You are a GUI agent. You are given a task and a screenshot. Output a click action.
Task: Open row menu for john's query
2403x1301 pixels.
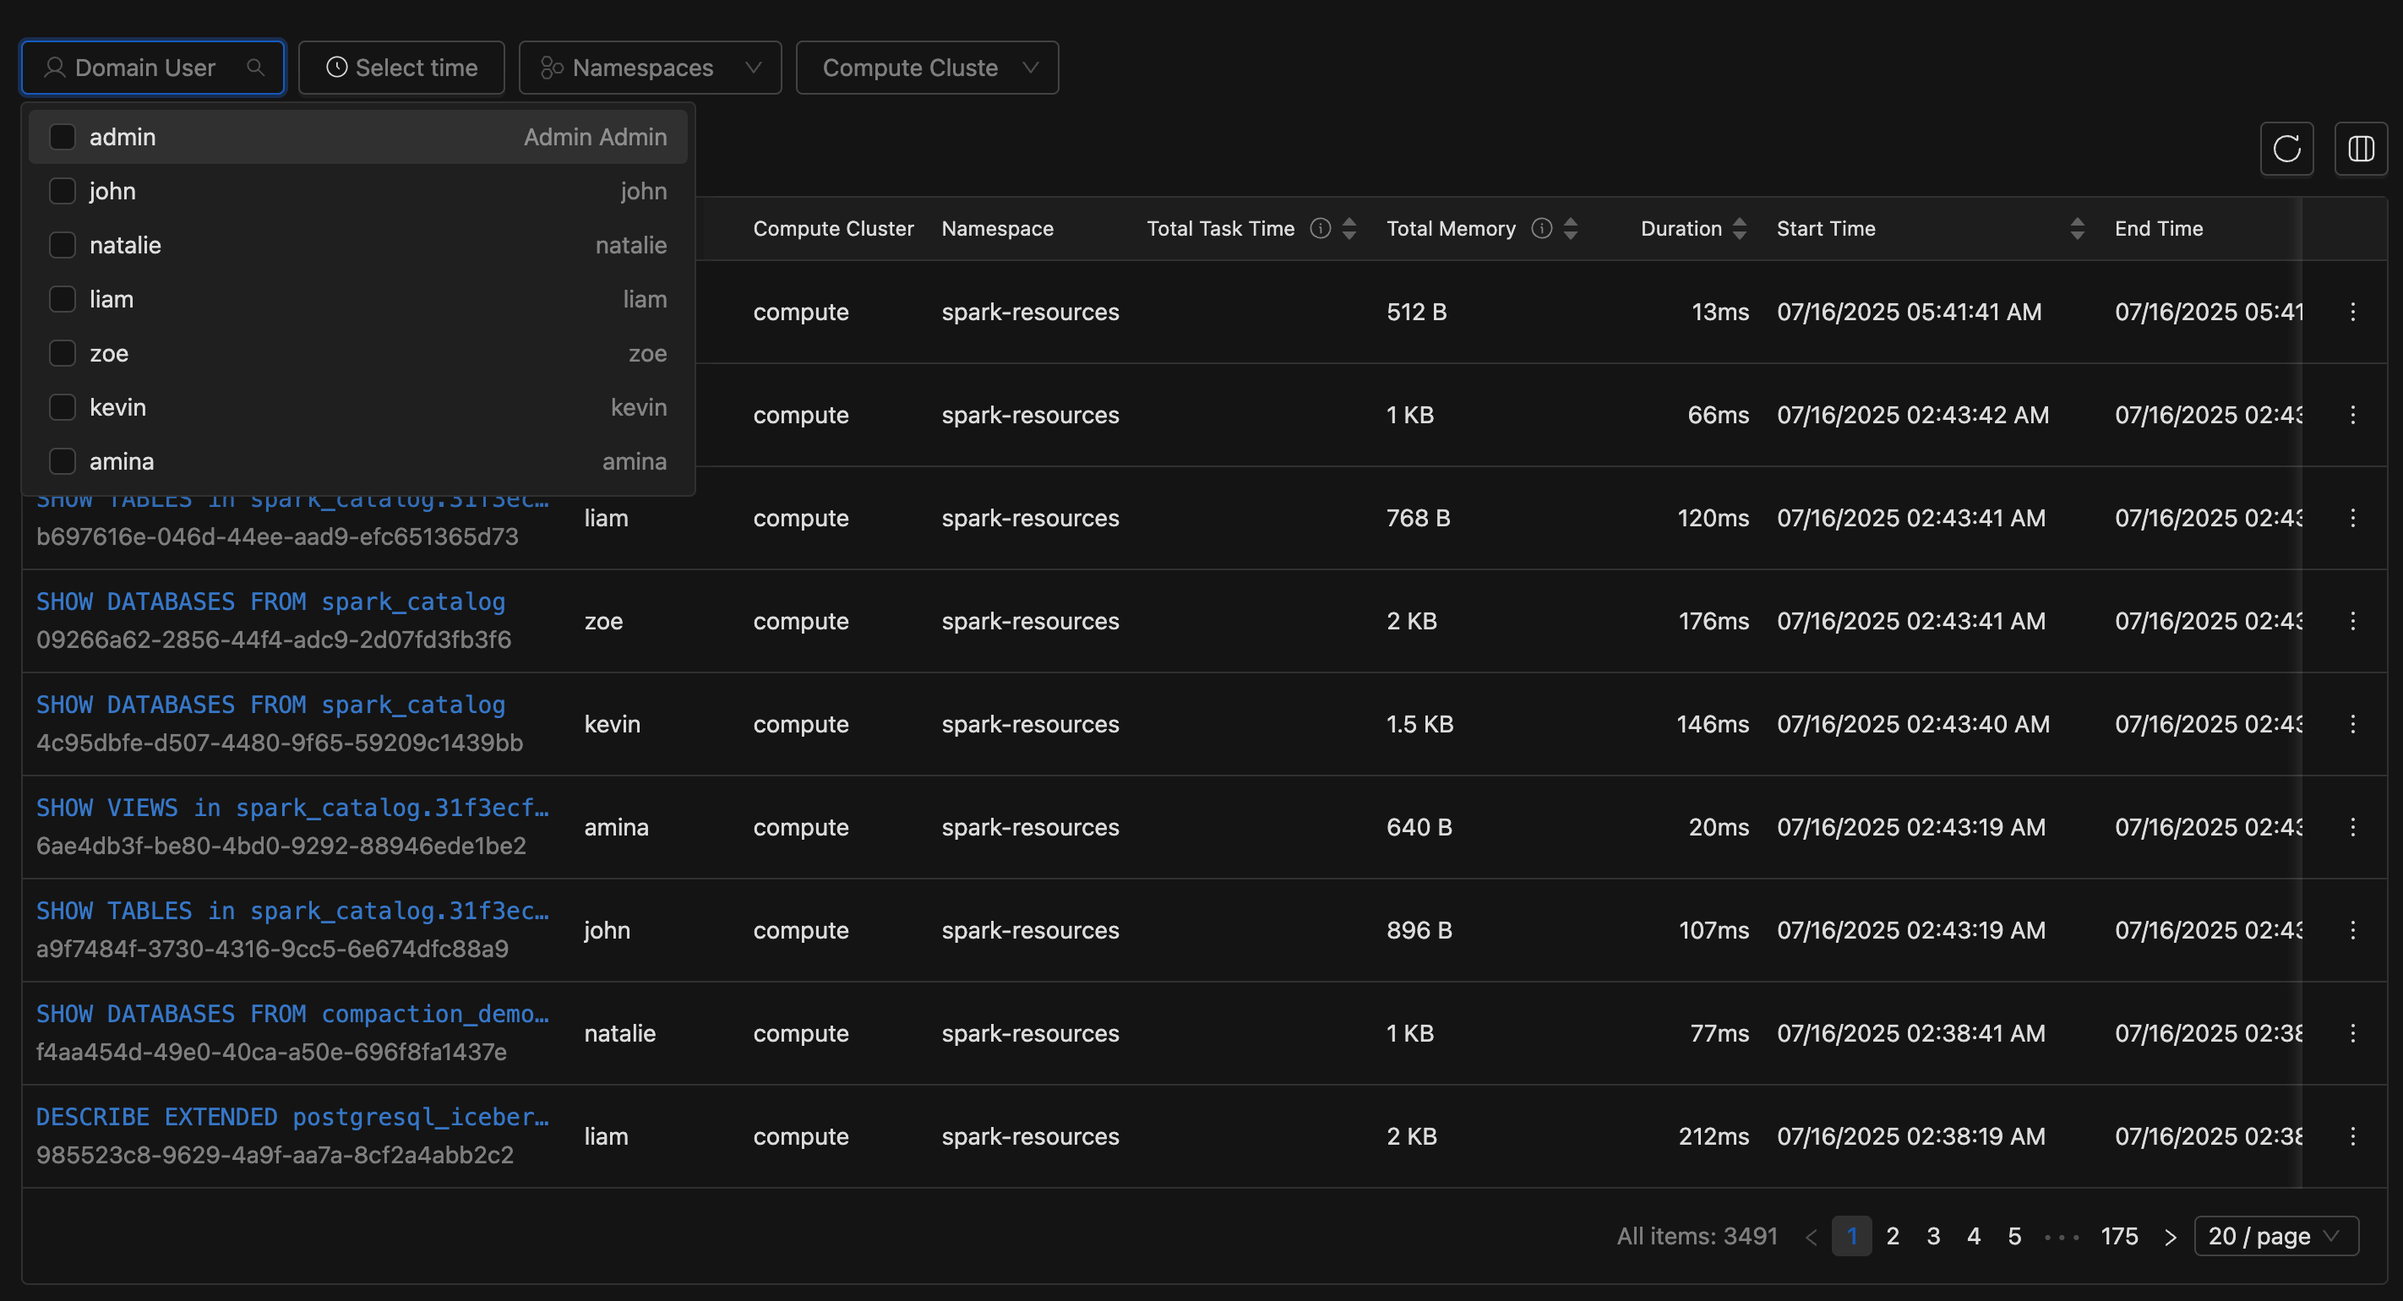(x=2352, y=930)
